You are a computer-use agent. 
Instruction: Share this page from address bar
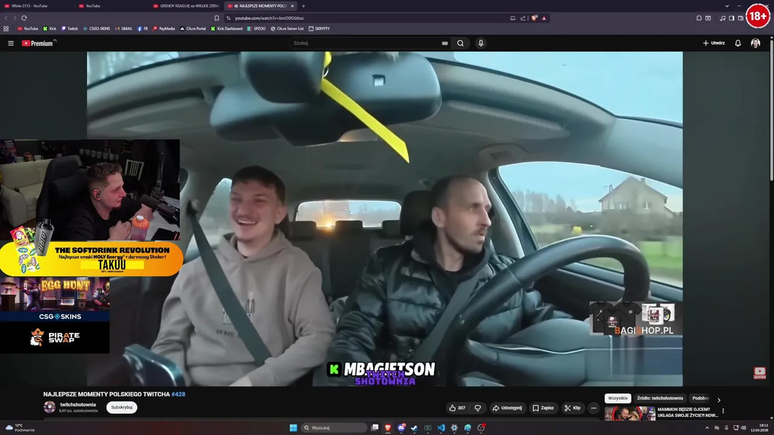coord(523,18)
